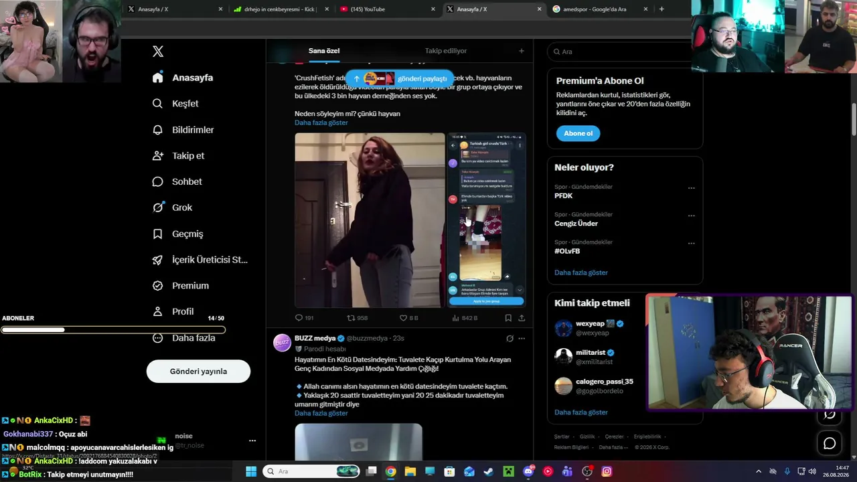Screen dimensions: 857x482
Task: Open Discord from the taskbar
Action: [x=528, y=471]
